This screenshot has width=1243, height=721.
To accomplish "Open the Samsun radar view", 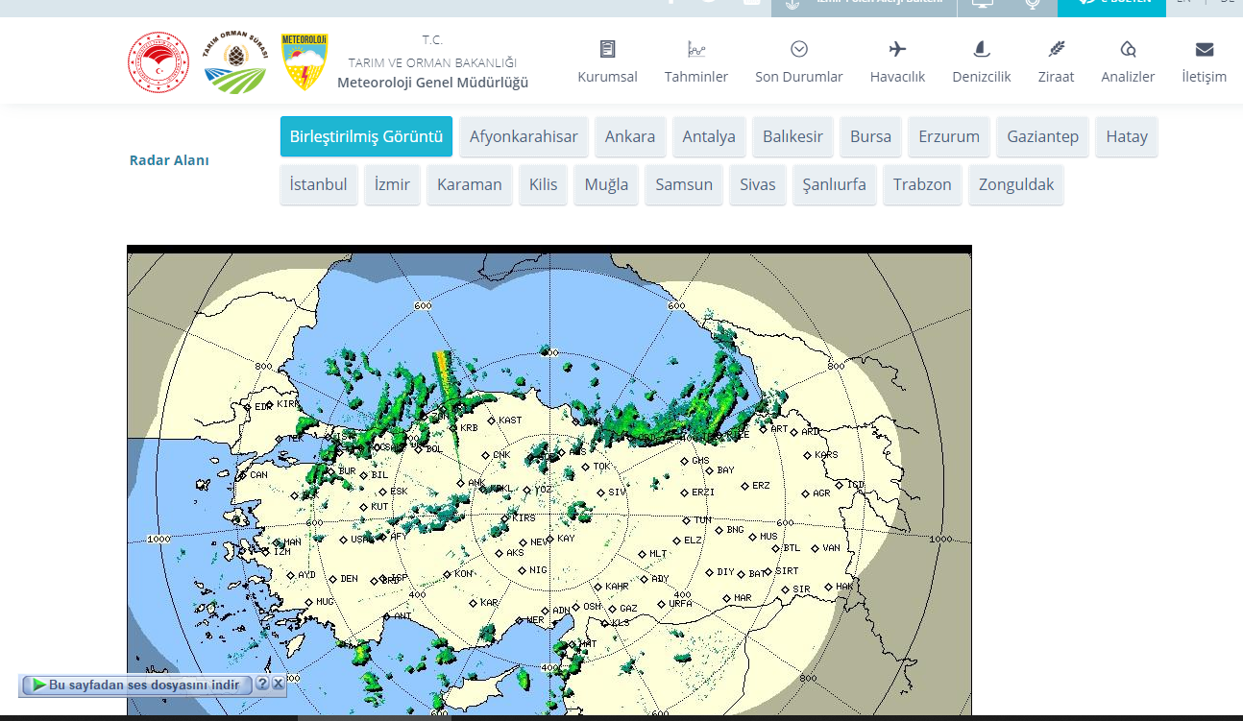I will [x=684, y=184].
